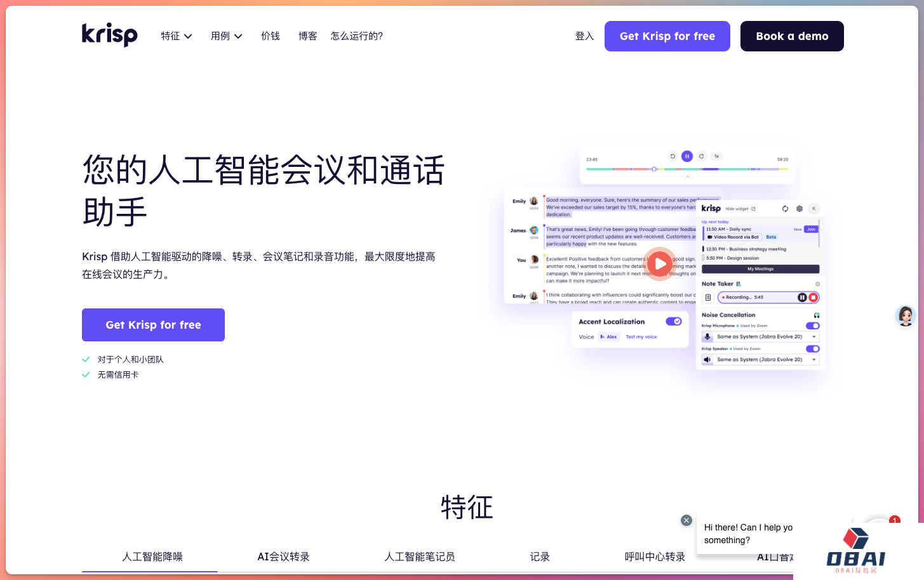Toggle the Krisp Microphone switch
The image size is (924, 580).
[x=813, y=326]
